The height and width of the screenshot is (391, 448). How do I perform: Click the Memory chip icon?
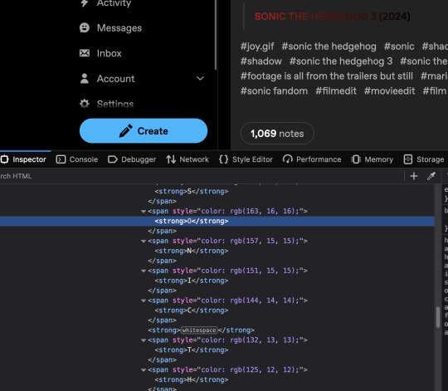[x=356, y=159]
